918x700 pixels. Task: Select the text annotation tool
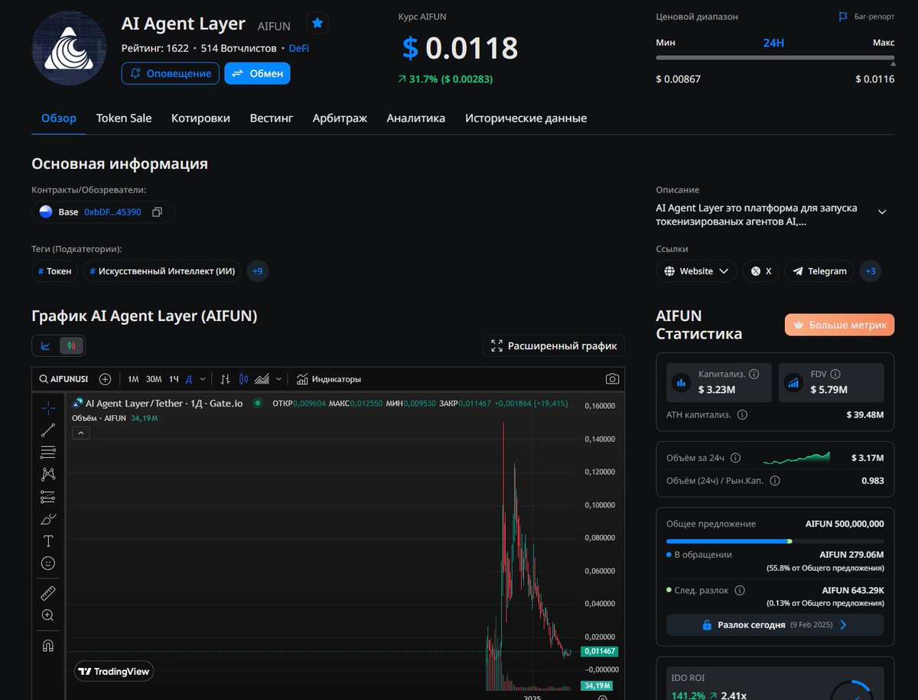click(x=47, y=540)
